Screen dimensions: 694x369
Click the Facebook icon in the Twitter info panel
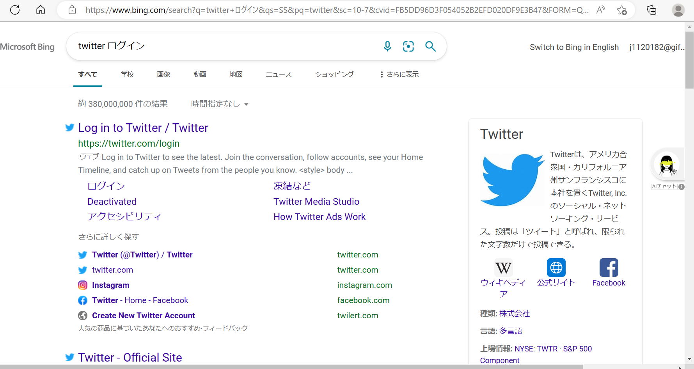609,267
